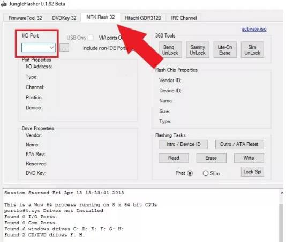Click the Sammy UnLock button
Image resolution: width=286 pixels, height=242 pixels.
198,50
